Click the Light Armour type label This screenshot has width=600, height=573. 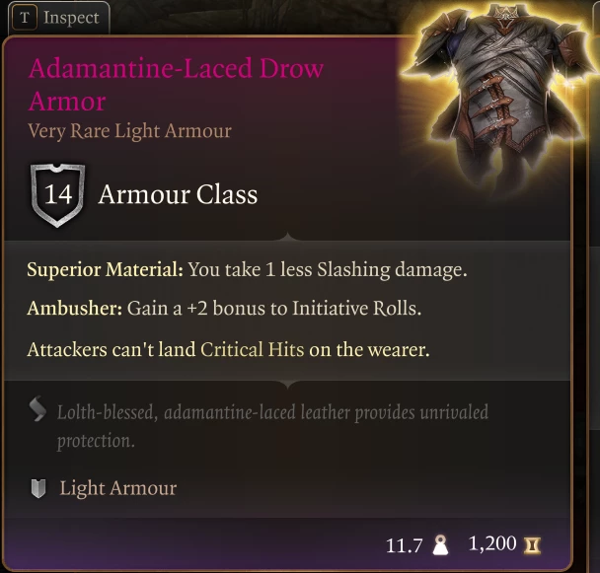tap(118, 488)
